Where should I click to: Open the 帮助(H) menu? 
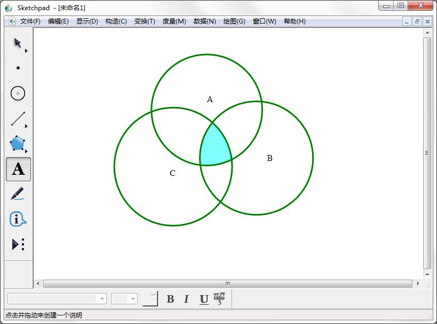(295, 21)
